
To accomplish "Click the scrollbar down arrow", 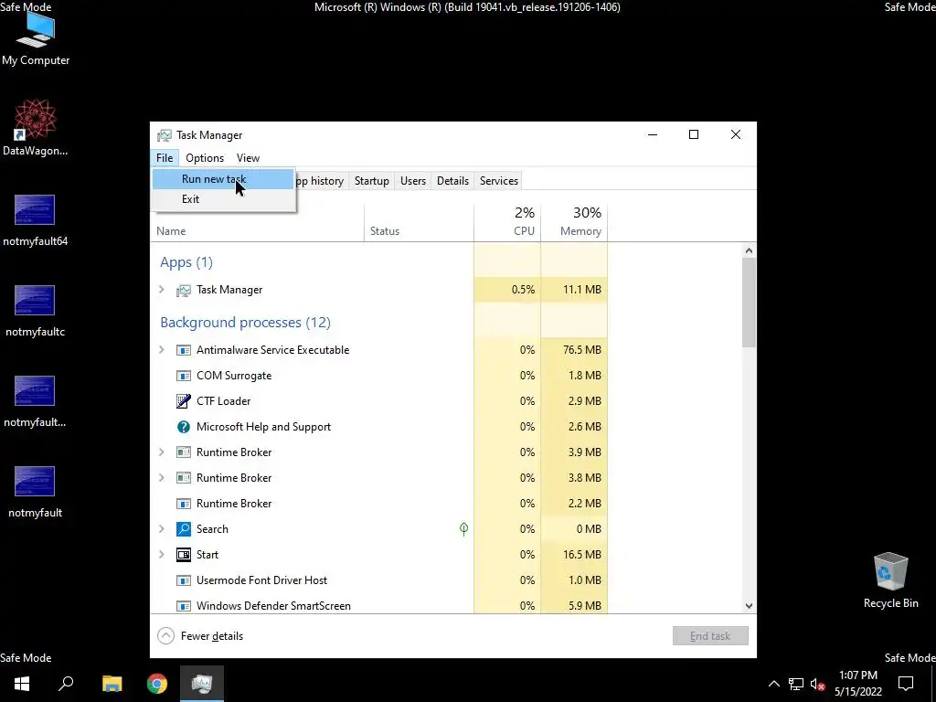I will pyautogui.click(x=750, y=606).
